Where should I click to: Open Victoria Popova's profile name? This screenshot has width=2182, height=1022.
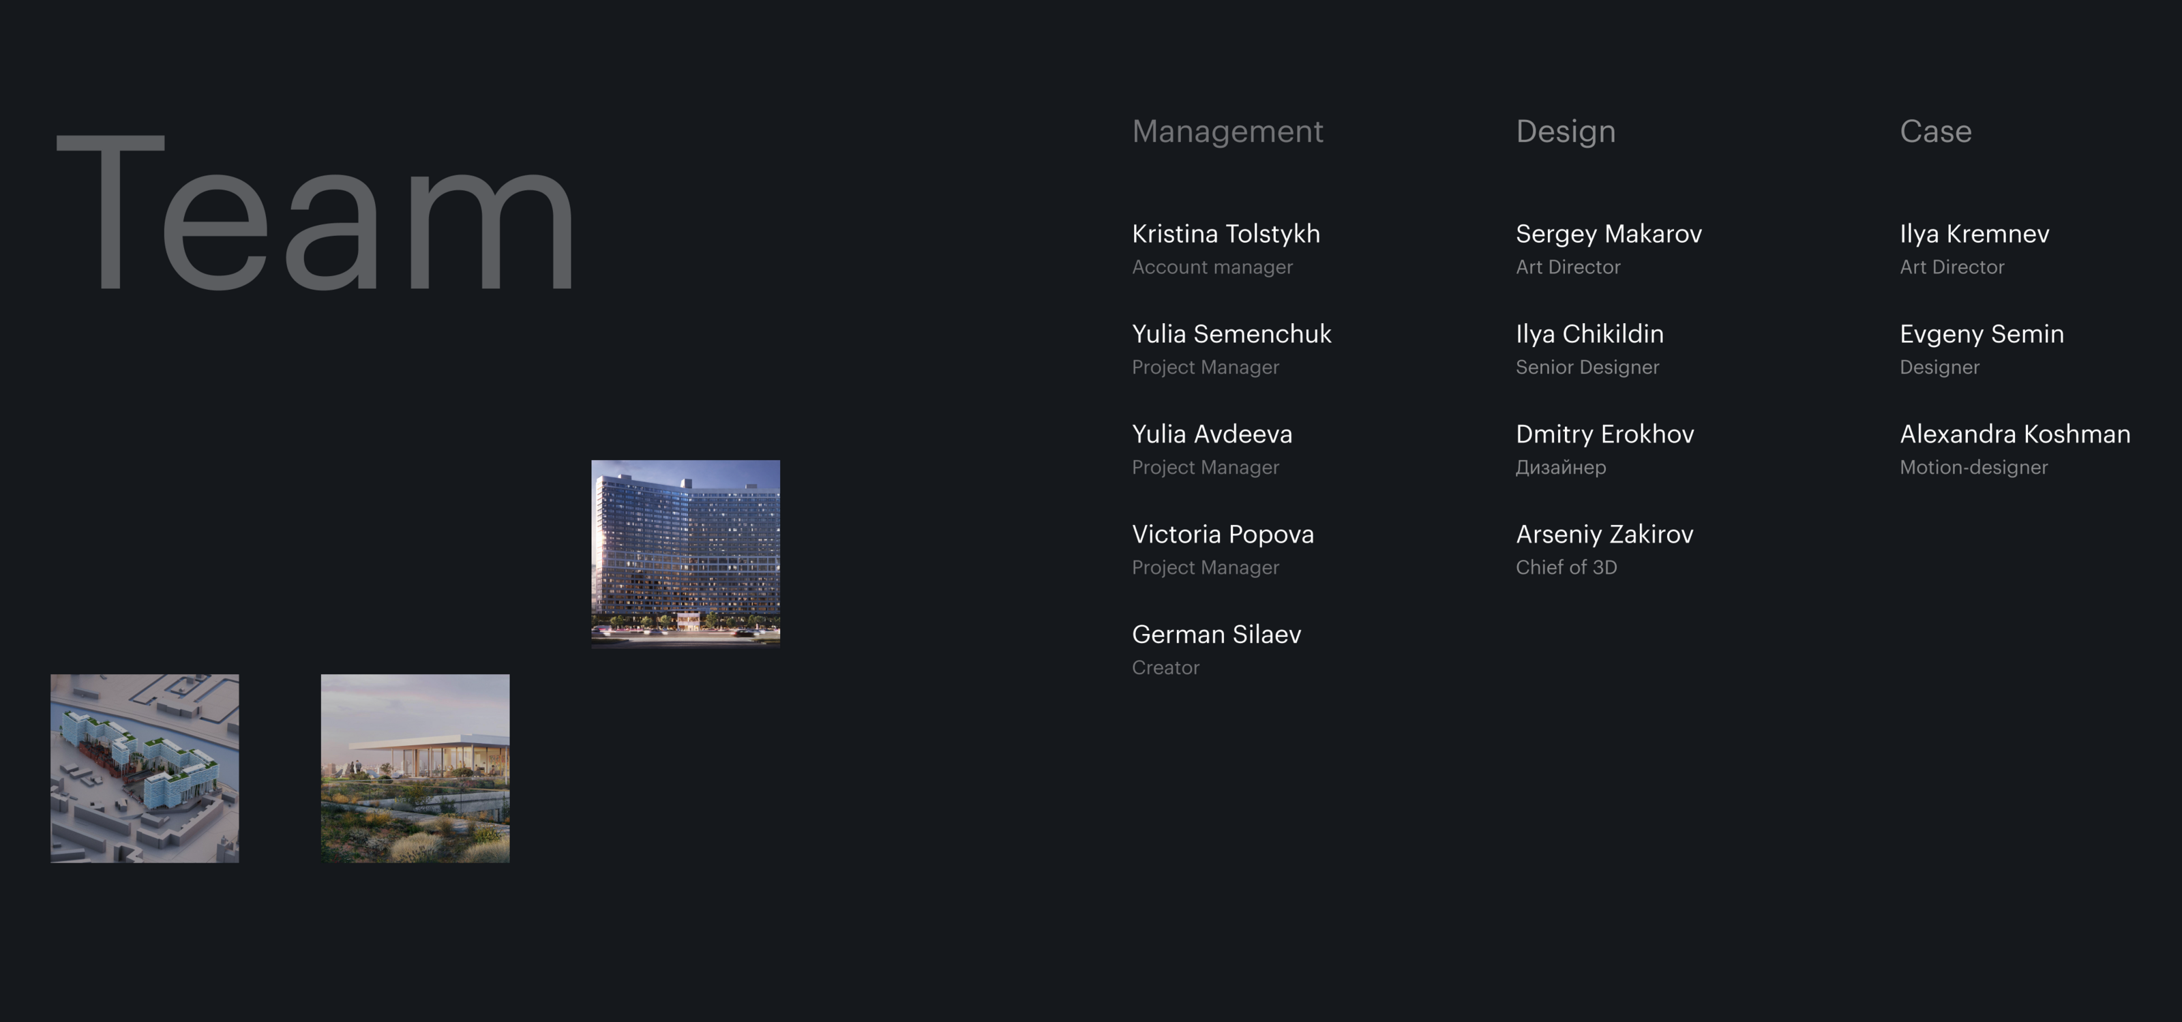click(x=1223, y=535)
